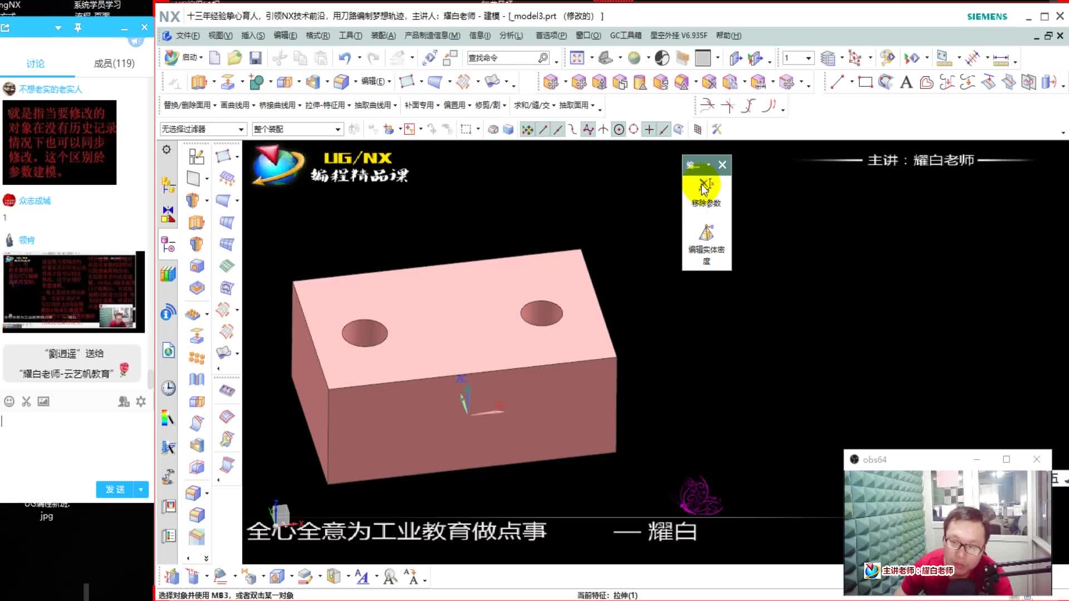The height and width of the screenshot is (601, 1069).
Task: Open the clock/history icon in the left sidebar
Action: (168, 388)
